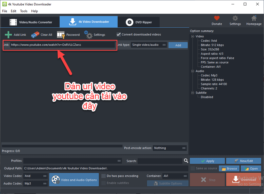Click the blue Add button
The image size is (264, 194).
(x=178, y=45)
